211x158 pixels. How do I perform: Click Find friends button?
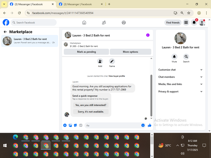tap(173, 22)
